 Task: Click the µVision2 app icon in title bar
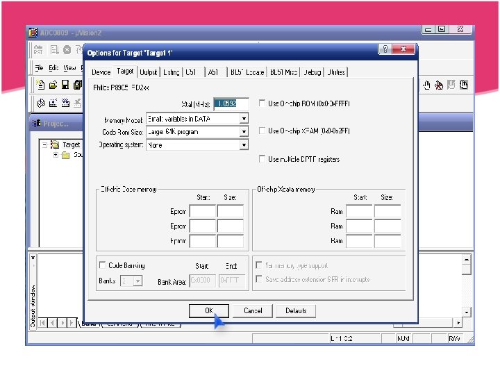[x=33, y=33]
